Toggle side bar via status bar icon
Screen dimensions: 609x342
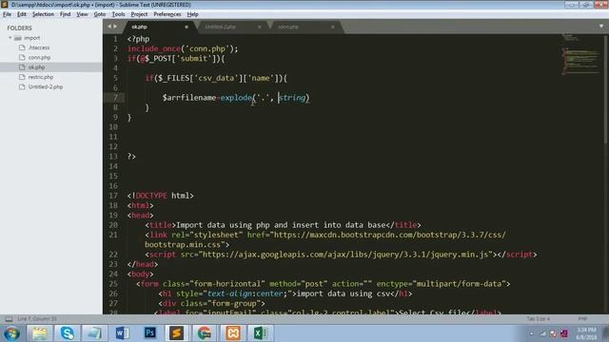point(9,319)
